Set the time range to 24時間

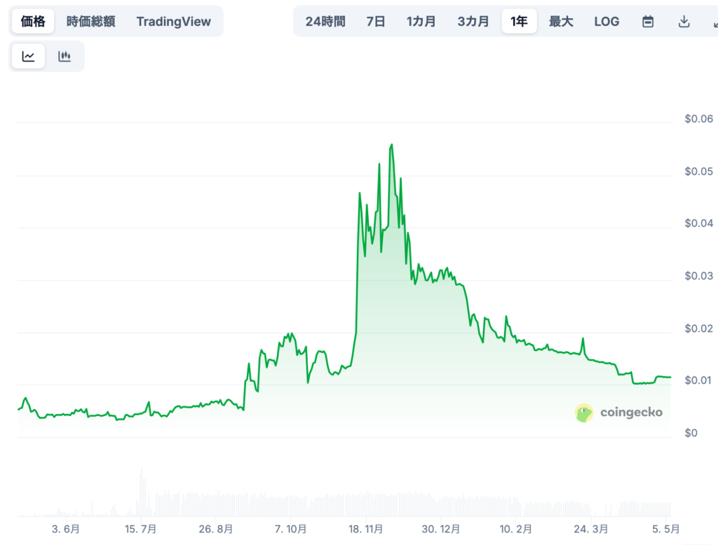pos(325,22)
